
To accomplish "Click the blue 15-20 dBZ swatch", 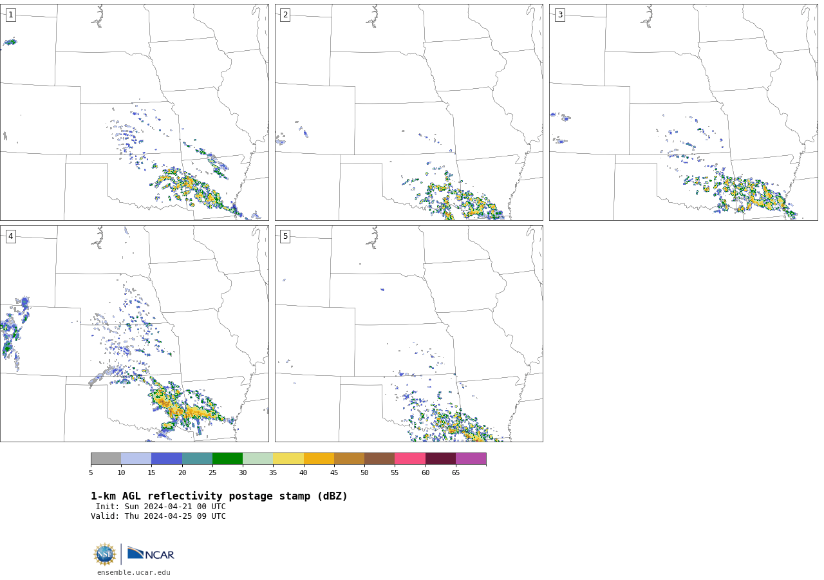I will click(x=167, y=459).
